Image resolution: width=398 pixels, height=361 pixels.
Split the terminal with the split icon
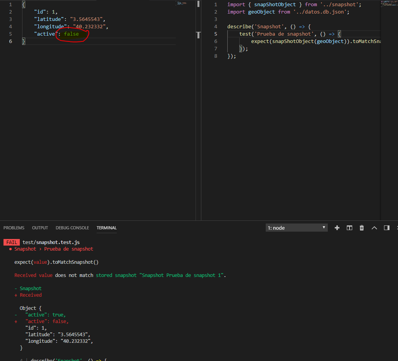point(350,228)
